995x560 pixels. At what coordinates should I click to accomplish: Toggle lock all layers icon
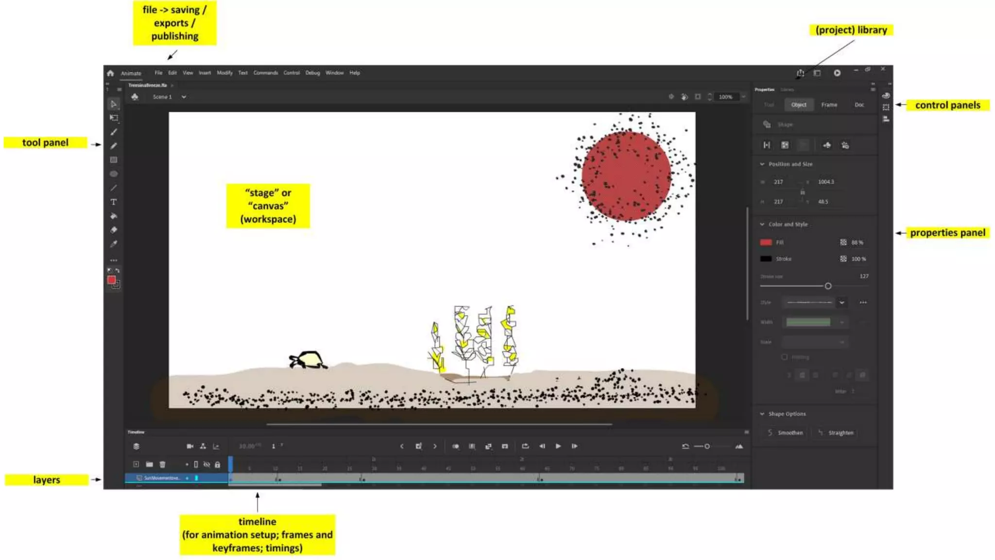217,465
